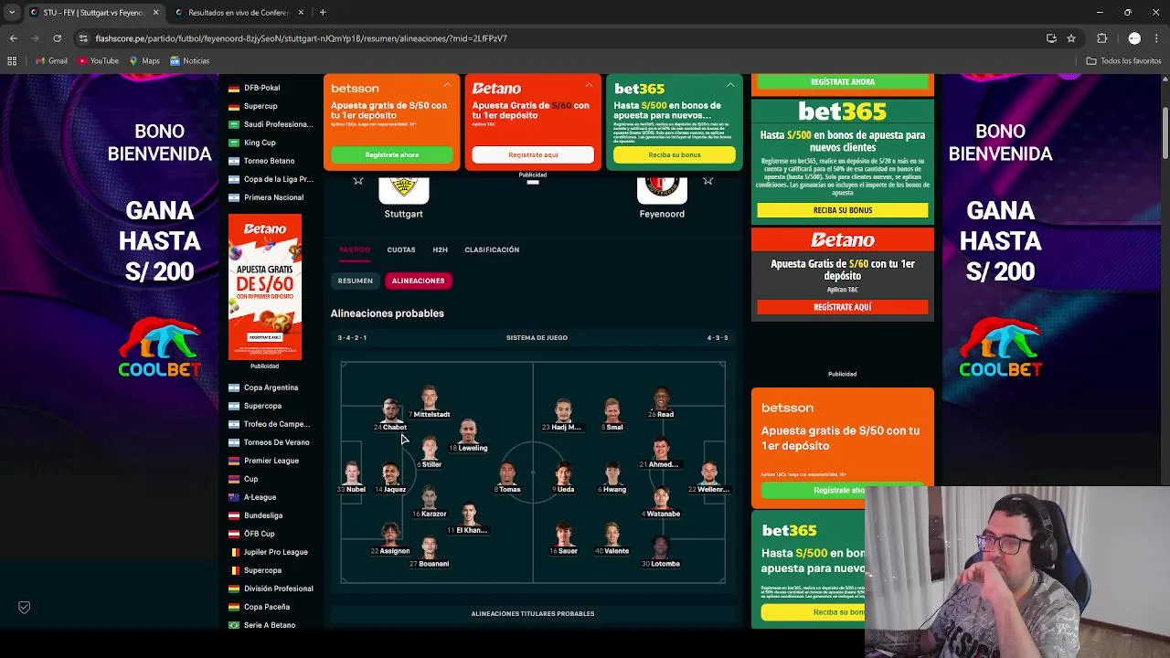1170x658 pixels.
Task: Open Stiller's player photo
Action: 430,448
